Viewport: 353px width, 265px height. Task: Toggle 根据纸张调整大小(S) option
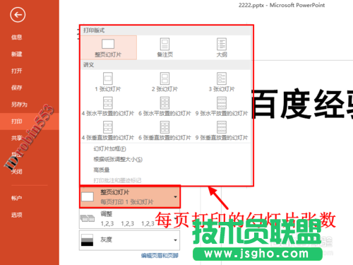click(118, 160)
